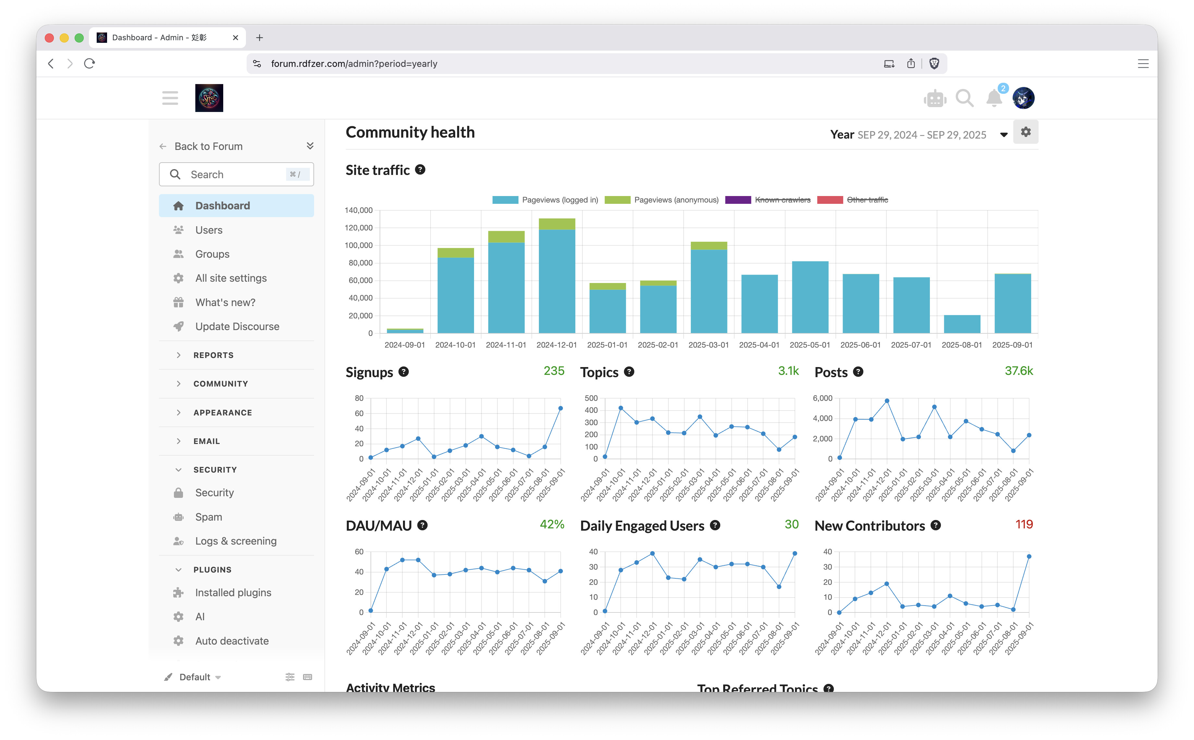Open Users in the admin sidebar
1194x740 pixels.
coord(208,230)
